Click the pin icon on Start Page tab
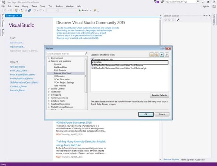 [17, 15]
